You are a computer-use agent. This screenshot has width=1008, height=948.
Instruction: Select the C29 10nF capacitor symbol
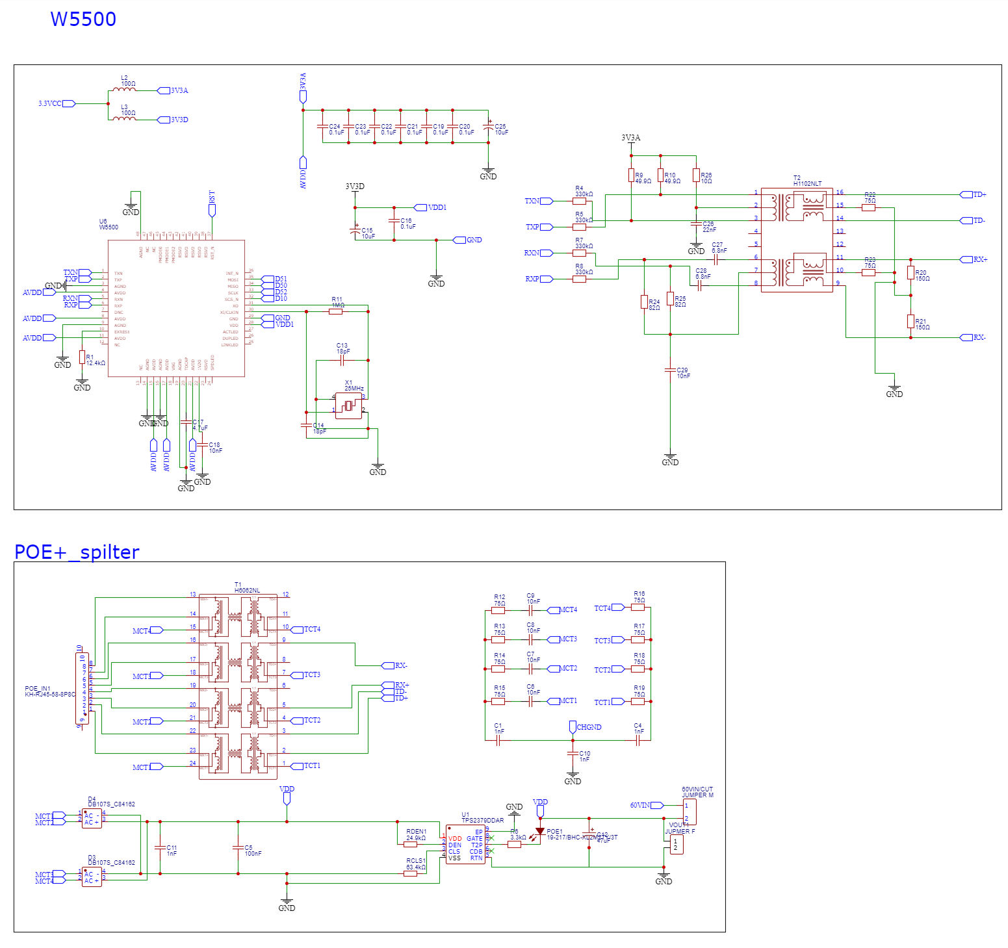[x=670, y=370]
